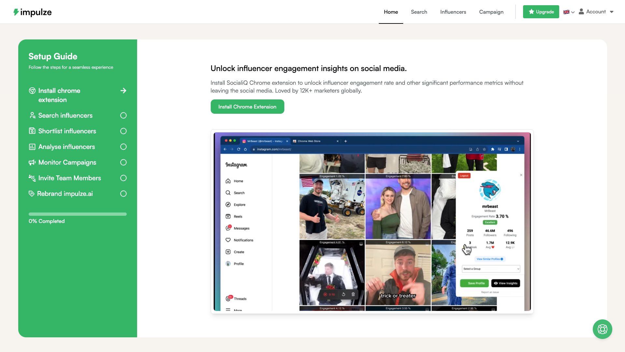Screen dimensions: 625x352
Task: Select the Rebrand impulze.ai step circle
Action: point(123,194)
